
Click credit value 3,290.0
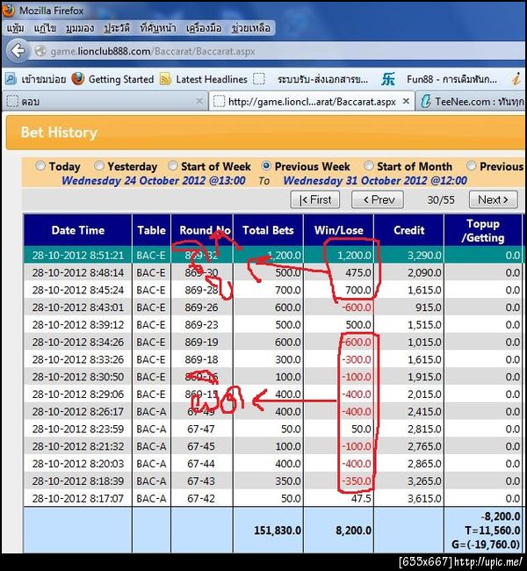click(x=424, y=256)
